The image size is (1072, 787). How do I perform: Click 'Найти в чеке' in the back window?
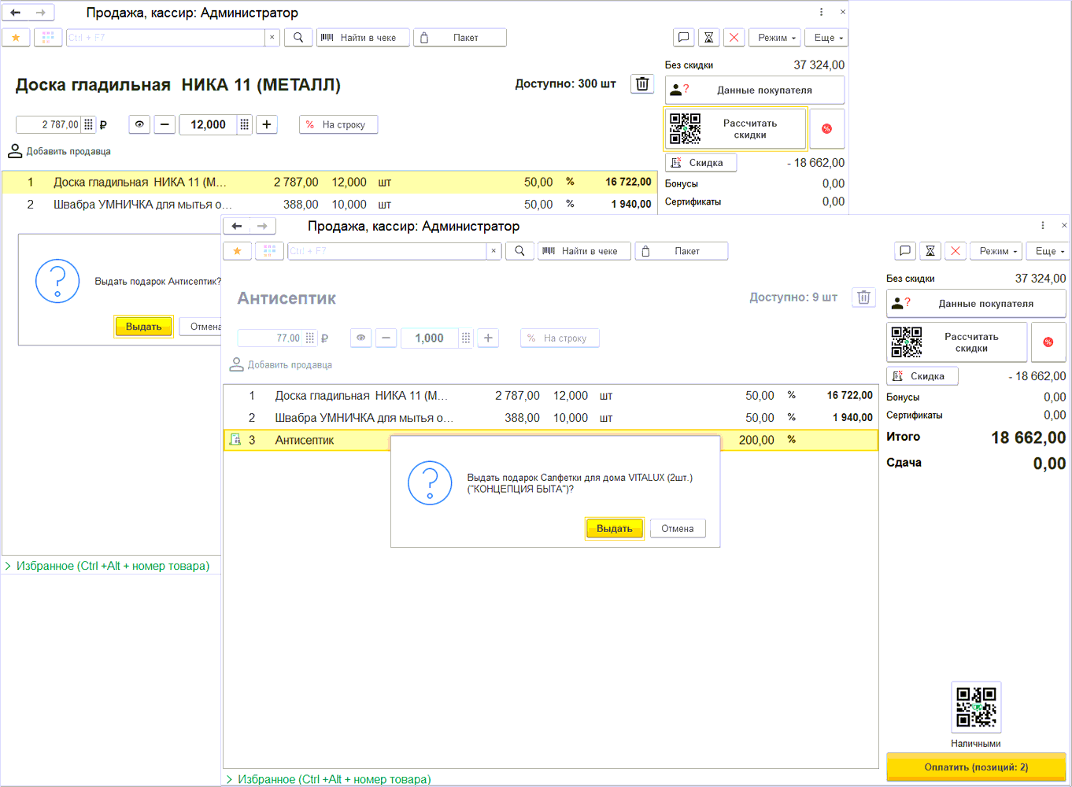pos(363,38)
